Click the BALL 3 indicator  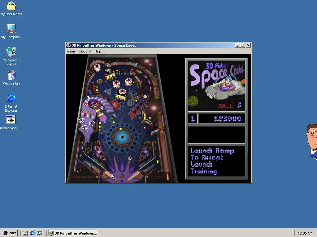(231, 106)
